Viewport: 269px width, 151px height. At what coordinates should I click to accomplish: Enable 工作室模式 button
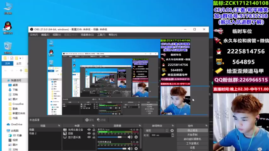pos(192,143)
